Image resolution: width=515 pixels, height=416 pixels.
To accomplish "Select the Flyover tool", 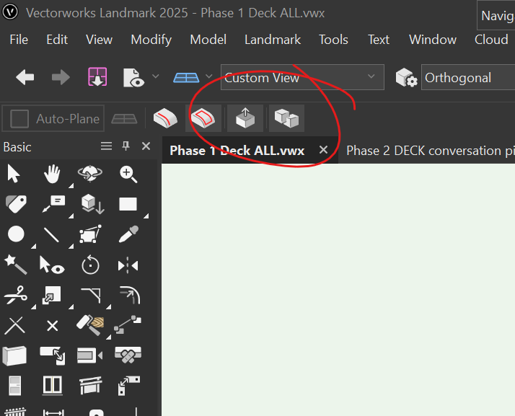I will click(89, 174).
